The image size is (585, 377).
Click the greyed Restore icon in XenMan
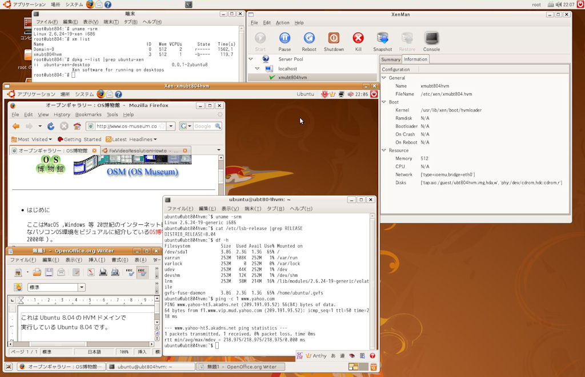407,38
